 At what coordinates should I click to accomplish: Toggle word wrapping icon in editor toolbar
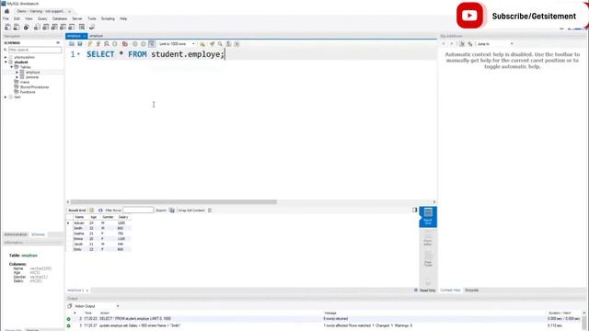pos(237,44)
